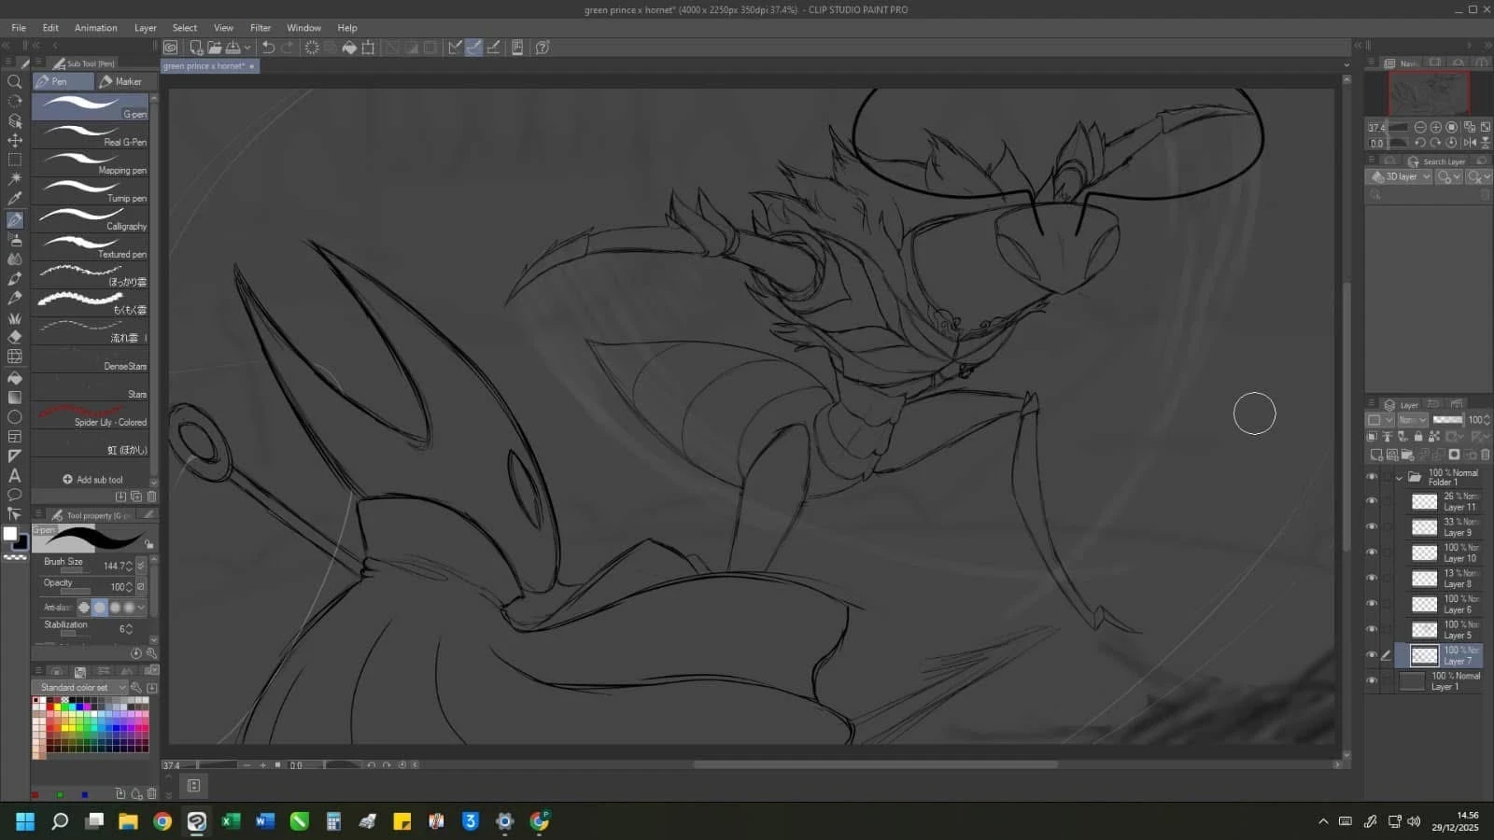Viewport: 1494px width, 840px height.
Task: Select the Text tool
Action: click(x=15, y=475)
